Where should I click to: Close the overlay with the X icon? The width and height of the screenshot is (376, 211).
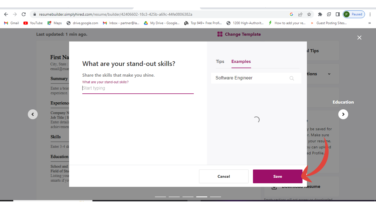(359, 38)
